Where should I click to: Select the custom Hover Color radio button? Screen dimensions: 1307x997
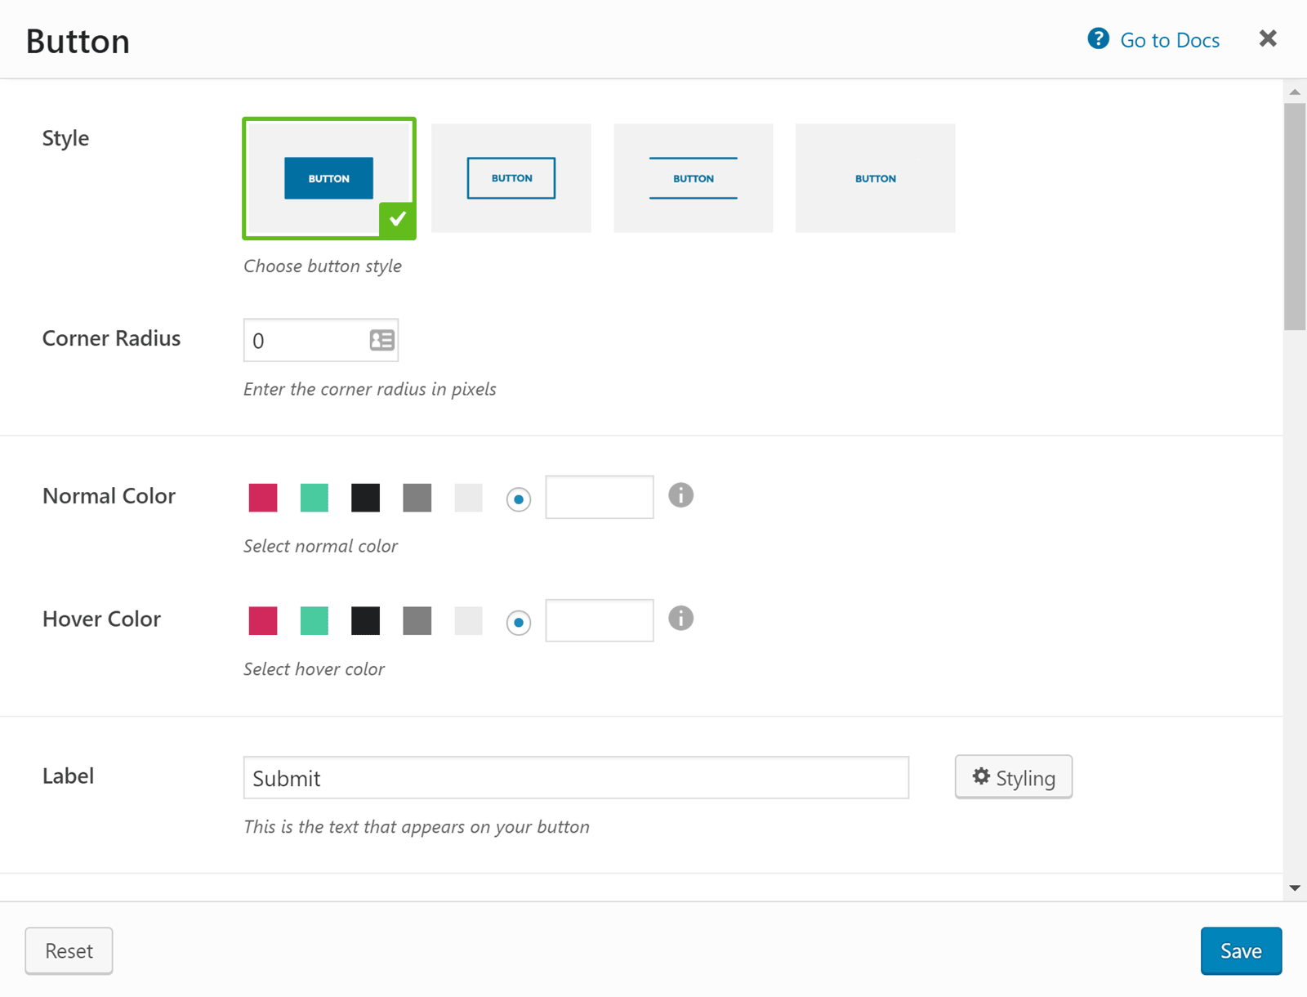pyautogui.click(x=519, y=623)
